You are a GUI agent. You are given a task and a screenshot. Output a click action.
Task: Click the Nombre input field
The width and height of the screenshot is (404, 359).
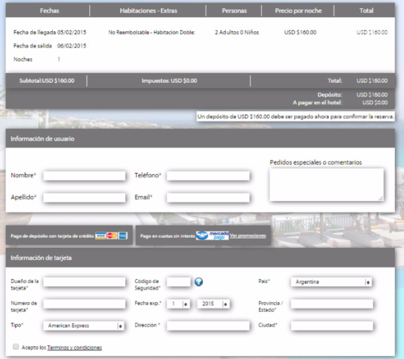tap(84, 176)
